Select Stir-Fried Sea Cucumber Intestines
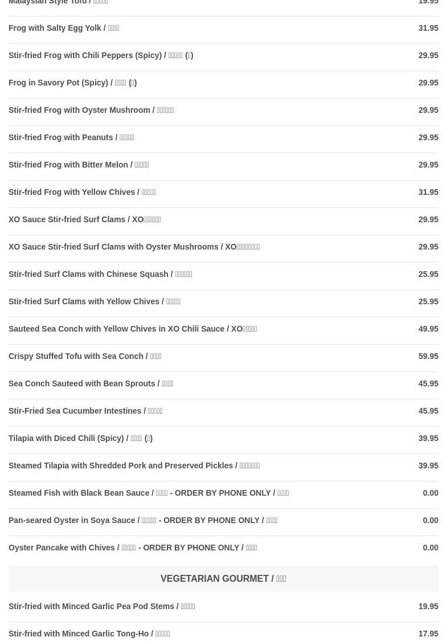This screenshot has width=447, height=641. (223, 411)
